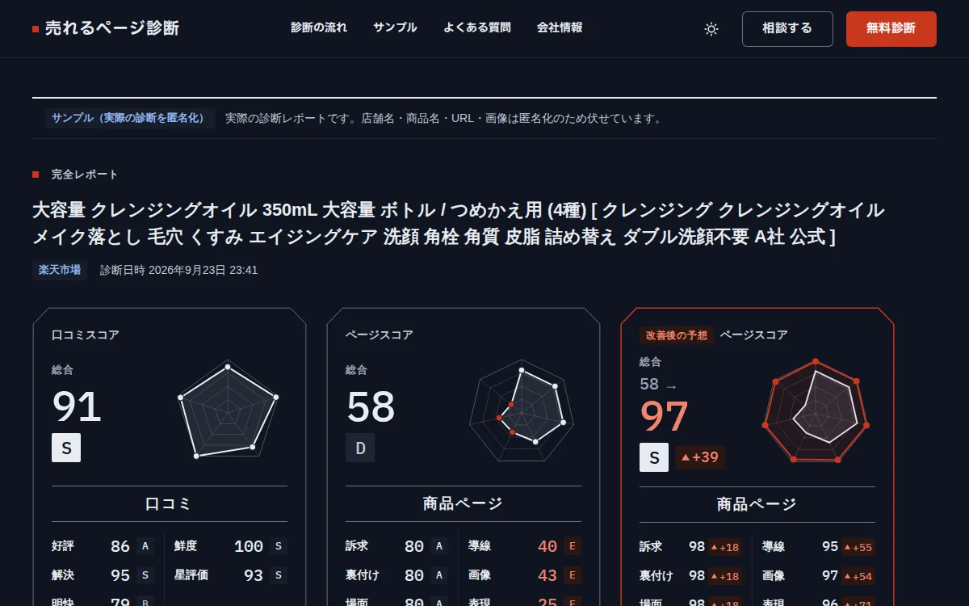
Task: Click the overall score 91
Action: point(77,406)
